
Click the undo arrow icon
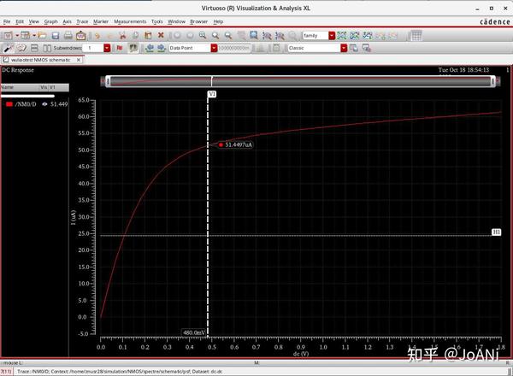click(97, 36)
